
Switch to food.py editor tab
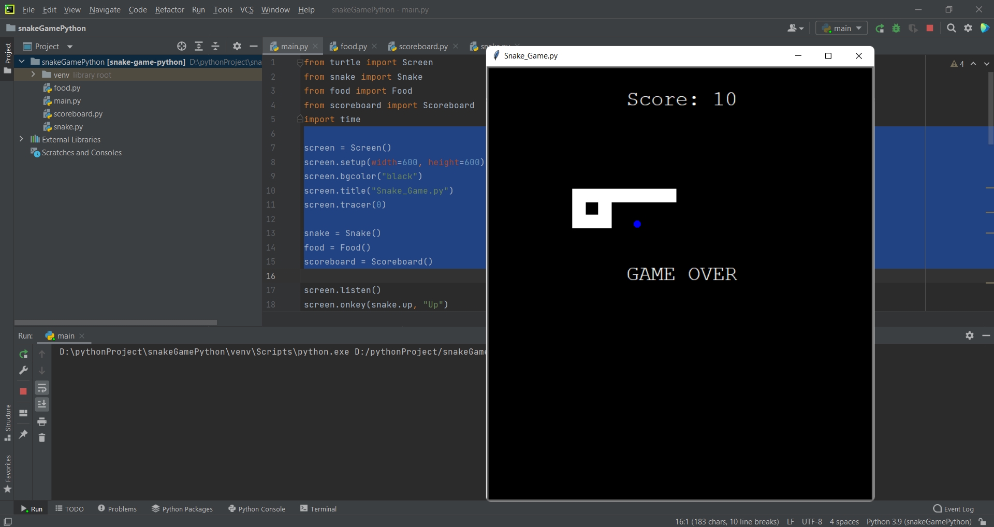pyautogui.click(x=353, y=47)
